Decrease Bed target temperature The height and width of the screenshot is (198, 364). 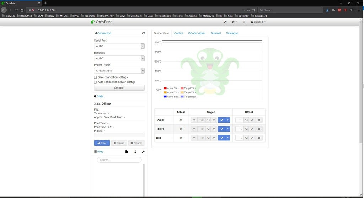[194, 138]
